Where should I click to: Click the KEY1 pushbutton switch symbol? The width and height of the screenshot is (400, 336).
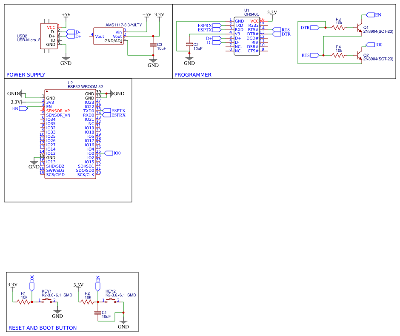(47, 301)
